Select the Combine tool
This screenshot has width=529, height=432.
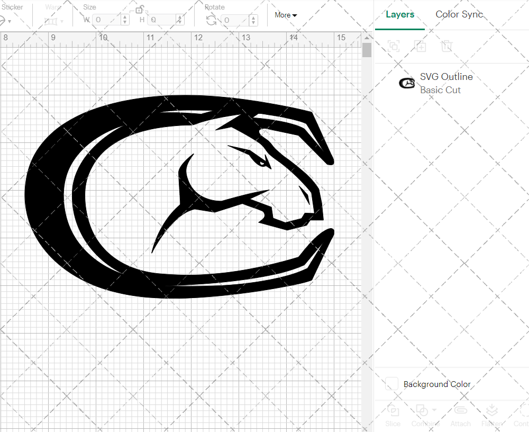[x=421, y=410]
